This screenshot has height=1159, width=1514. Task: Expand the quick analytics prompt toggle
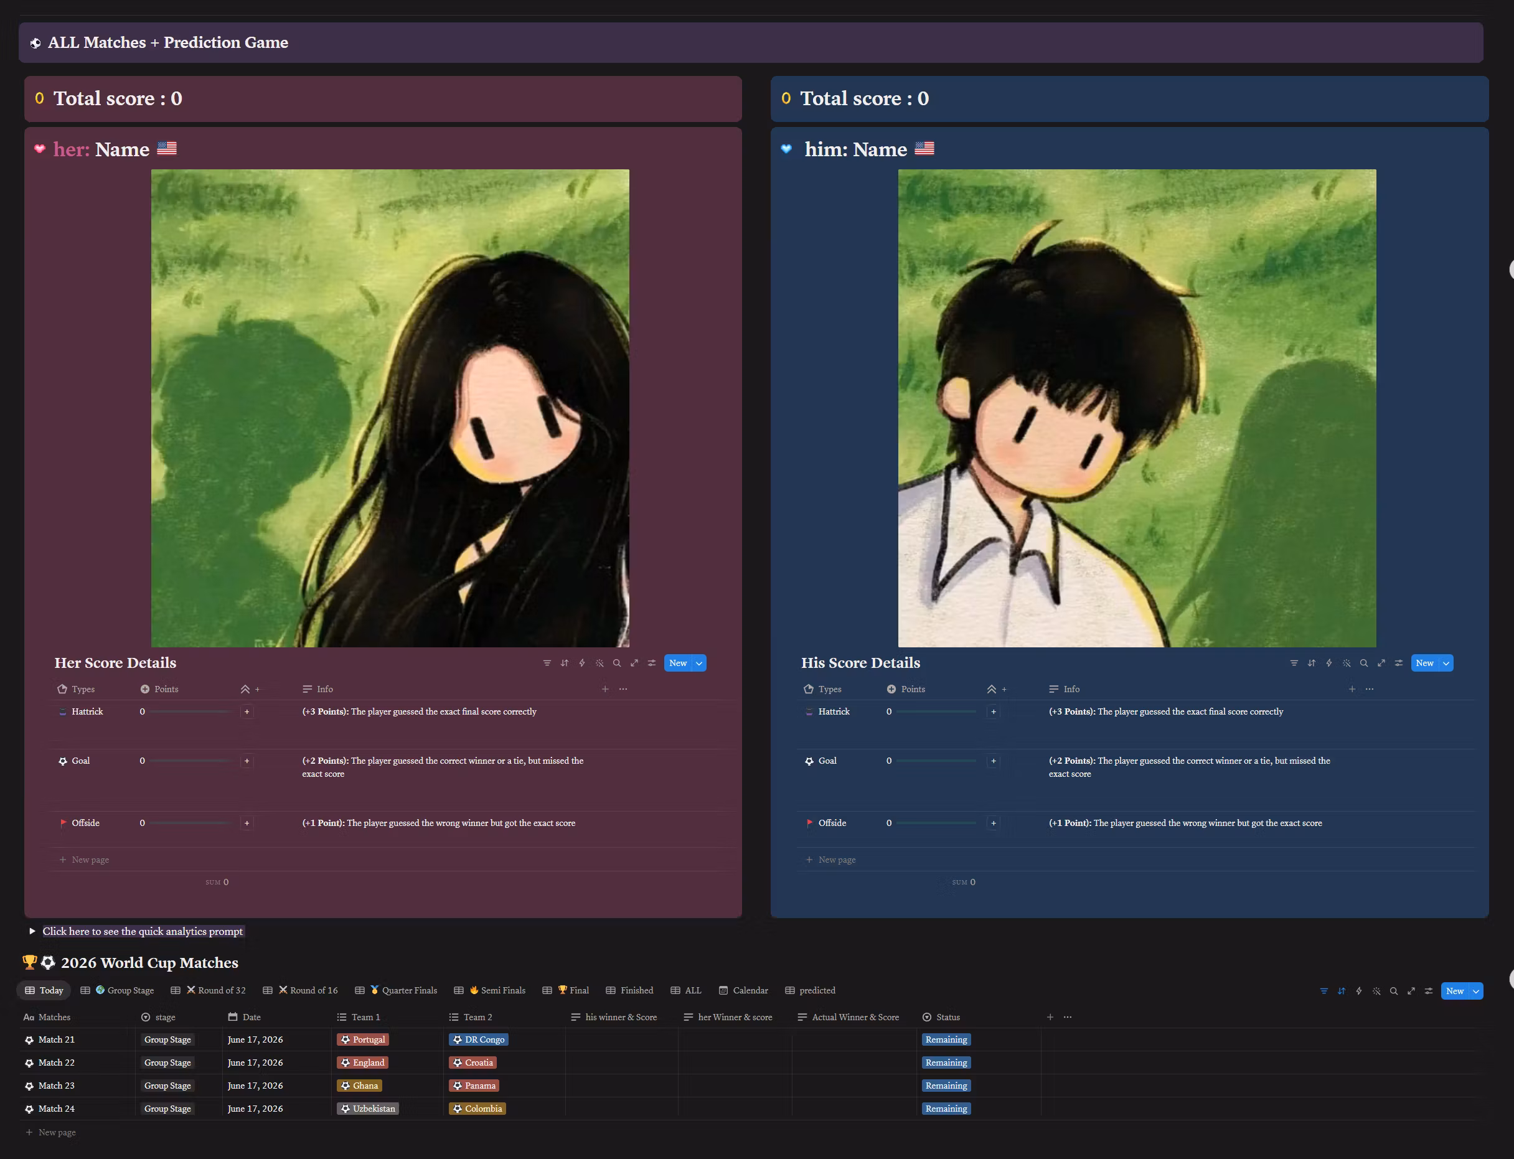pos(32,931)
